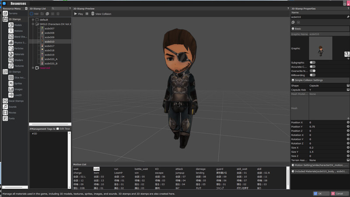Image resolution: width=350 pixels, height=197 pixels.
Task: Expand the Motion Setting section
Action: point(293,165)
